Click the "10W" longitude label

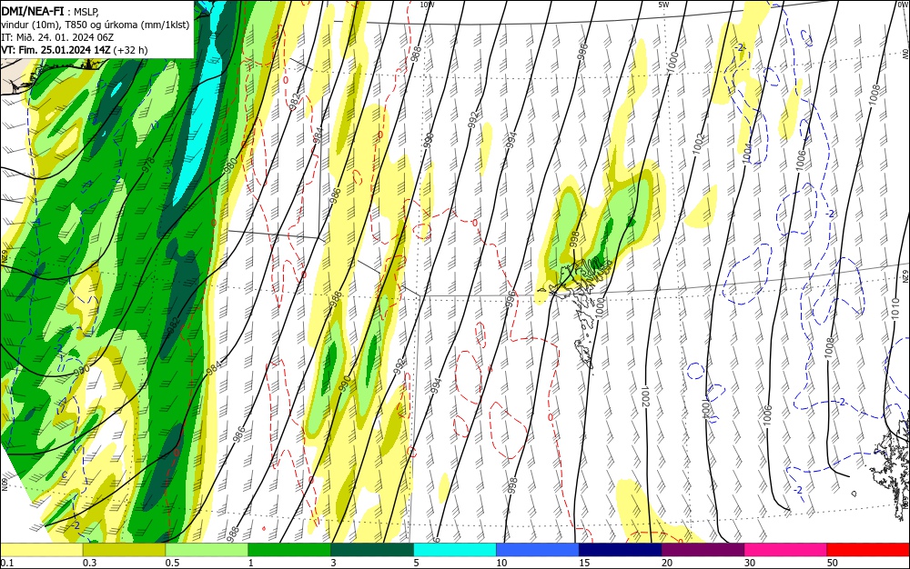point(427,5)
